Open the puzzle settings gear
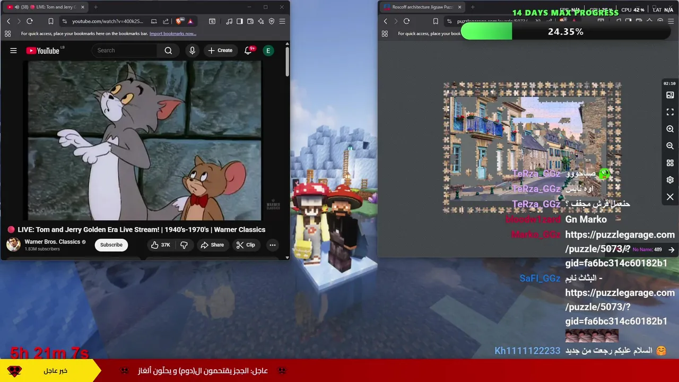Image resolution: width=679 pixels, height=382 pixels. (x=670, y=180)
